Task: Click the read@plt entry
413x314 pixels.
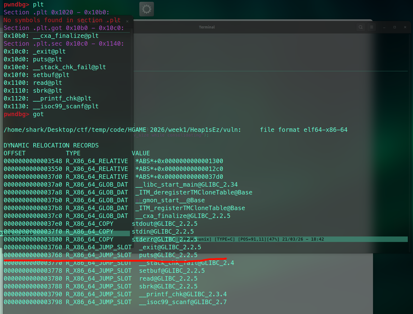Action: point(33,83)
